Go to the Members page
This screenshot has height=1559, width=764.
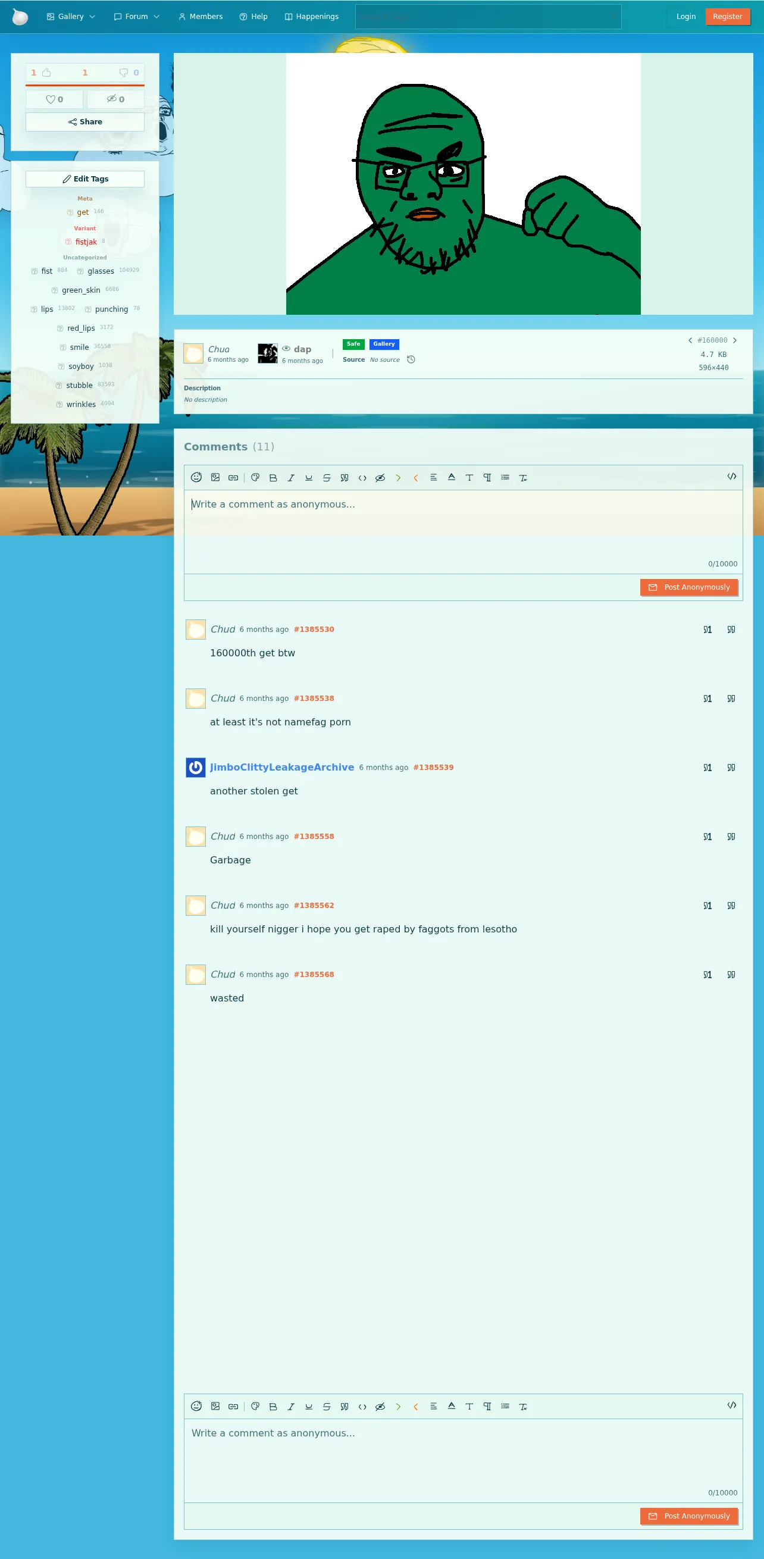(201, 16)
